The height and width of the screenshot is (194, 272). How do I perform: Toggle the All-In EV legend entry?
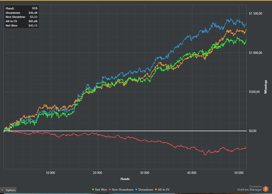162,190
